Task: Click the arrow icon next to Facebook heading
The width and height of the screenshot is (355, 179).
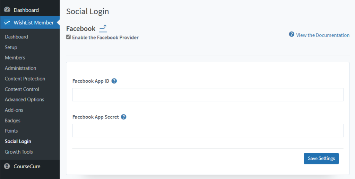Action: 103,28
